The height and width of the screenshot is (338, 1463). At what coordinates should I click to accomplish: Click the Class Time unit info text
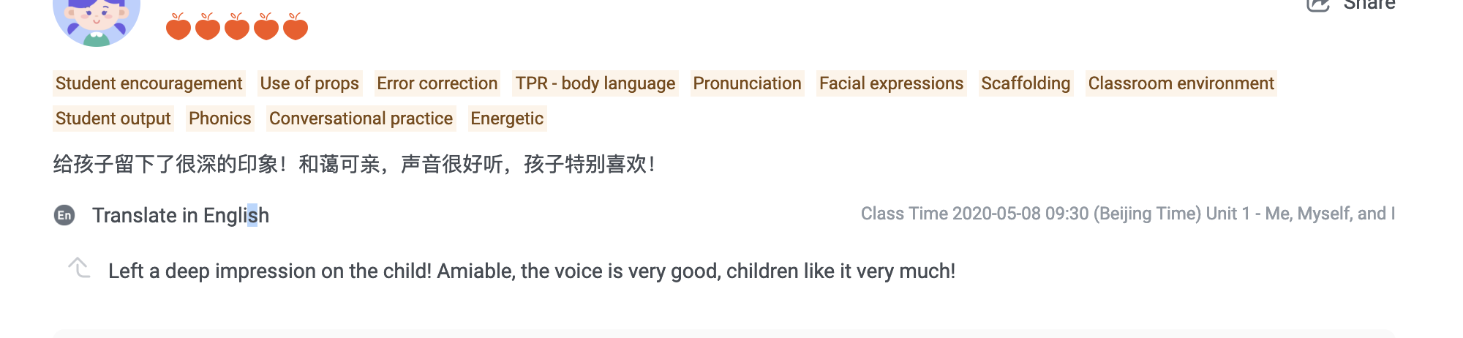point(1127,214)
